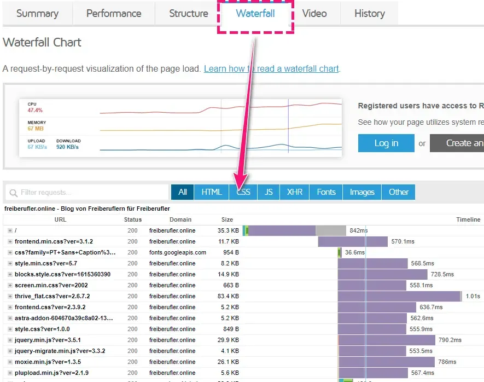Expand the frontend.min.css request row
The image size is (484, 382).
10,241
